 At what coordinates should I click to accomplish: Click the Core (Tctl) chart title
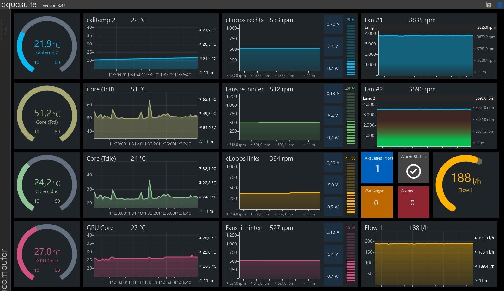coord(100,89)
